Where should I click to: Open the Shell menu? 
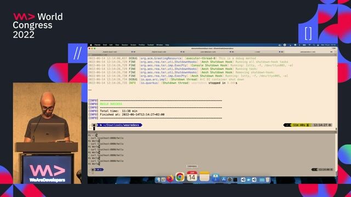pos(105,45)
